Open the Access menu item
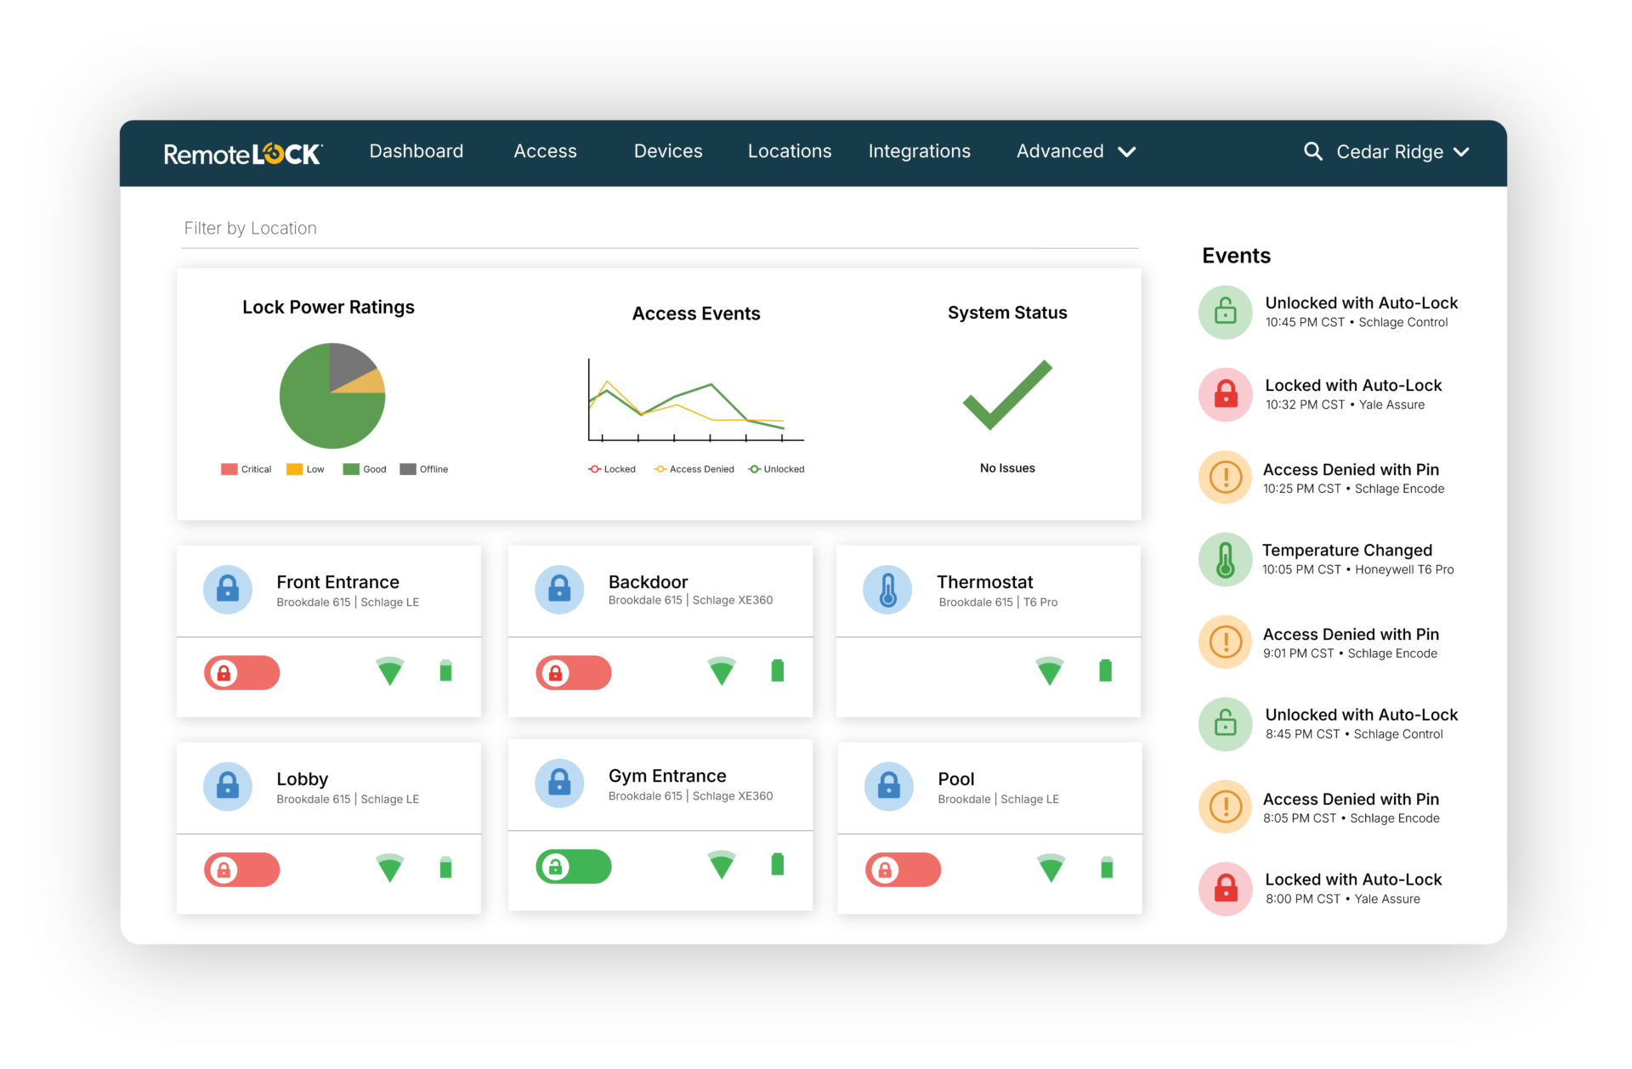Screen dimensions: 1632x1069 [x=545, y=151]
